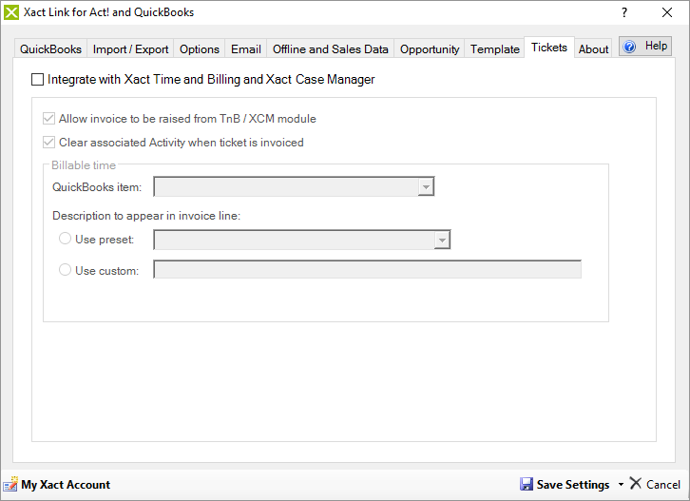
Task: Select the Tickets tab
Action: pyautogui.click(x=549, y=48)
